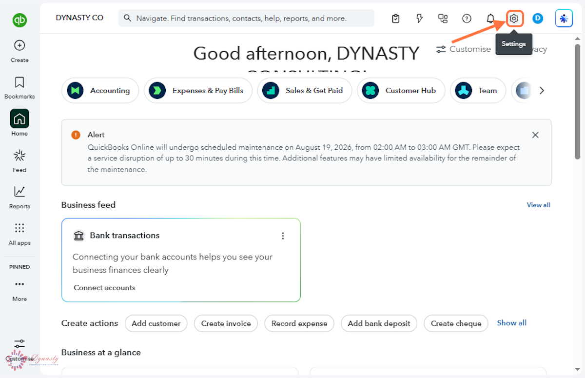585x378 pixels.
Task: Click Create cheque action
Action: [456, 323]
